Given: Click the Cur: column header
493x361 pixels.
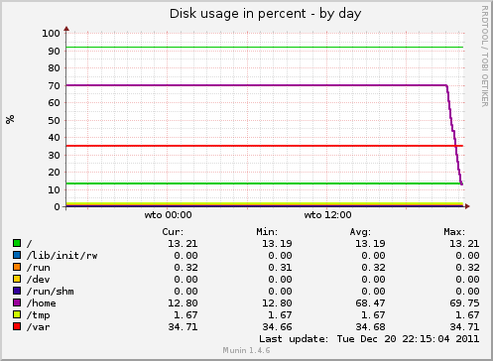Looking at the screenshot, I should 173,232.
